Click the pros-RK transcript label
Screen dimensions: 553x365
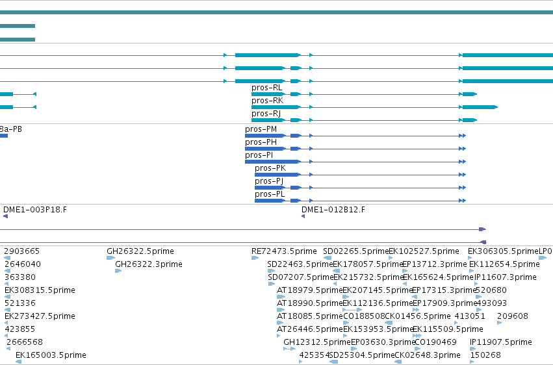[x=267, y=101]
